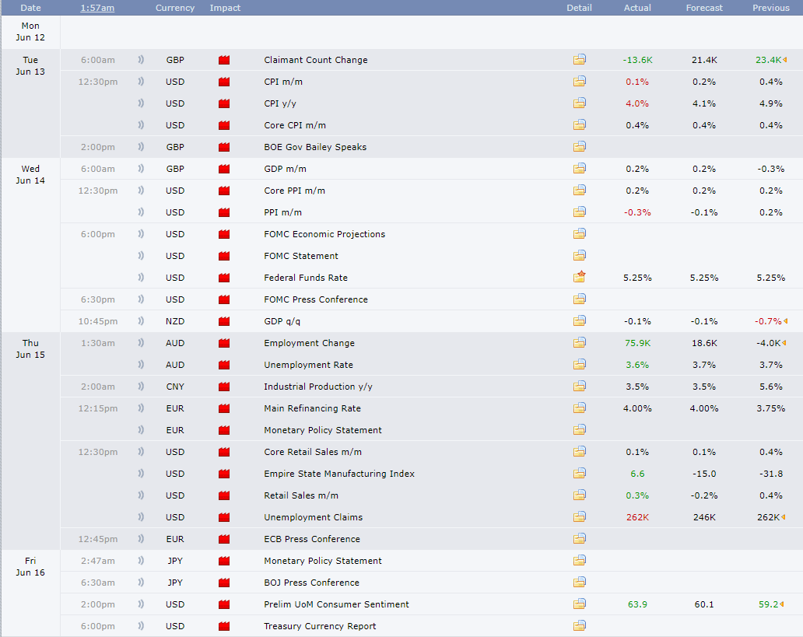Open detail folder for Main Refinancing Rate
803x637 pixels.
(579, 408)
